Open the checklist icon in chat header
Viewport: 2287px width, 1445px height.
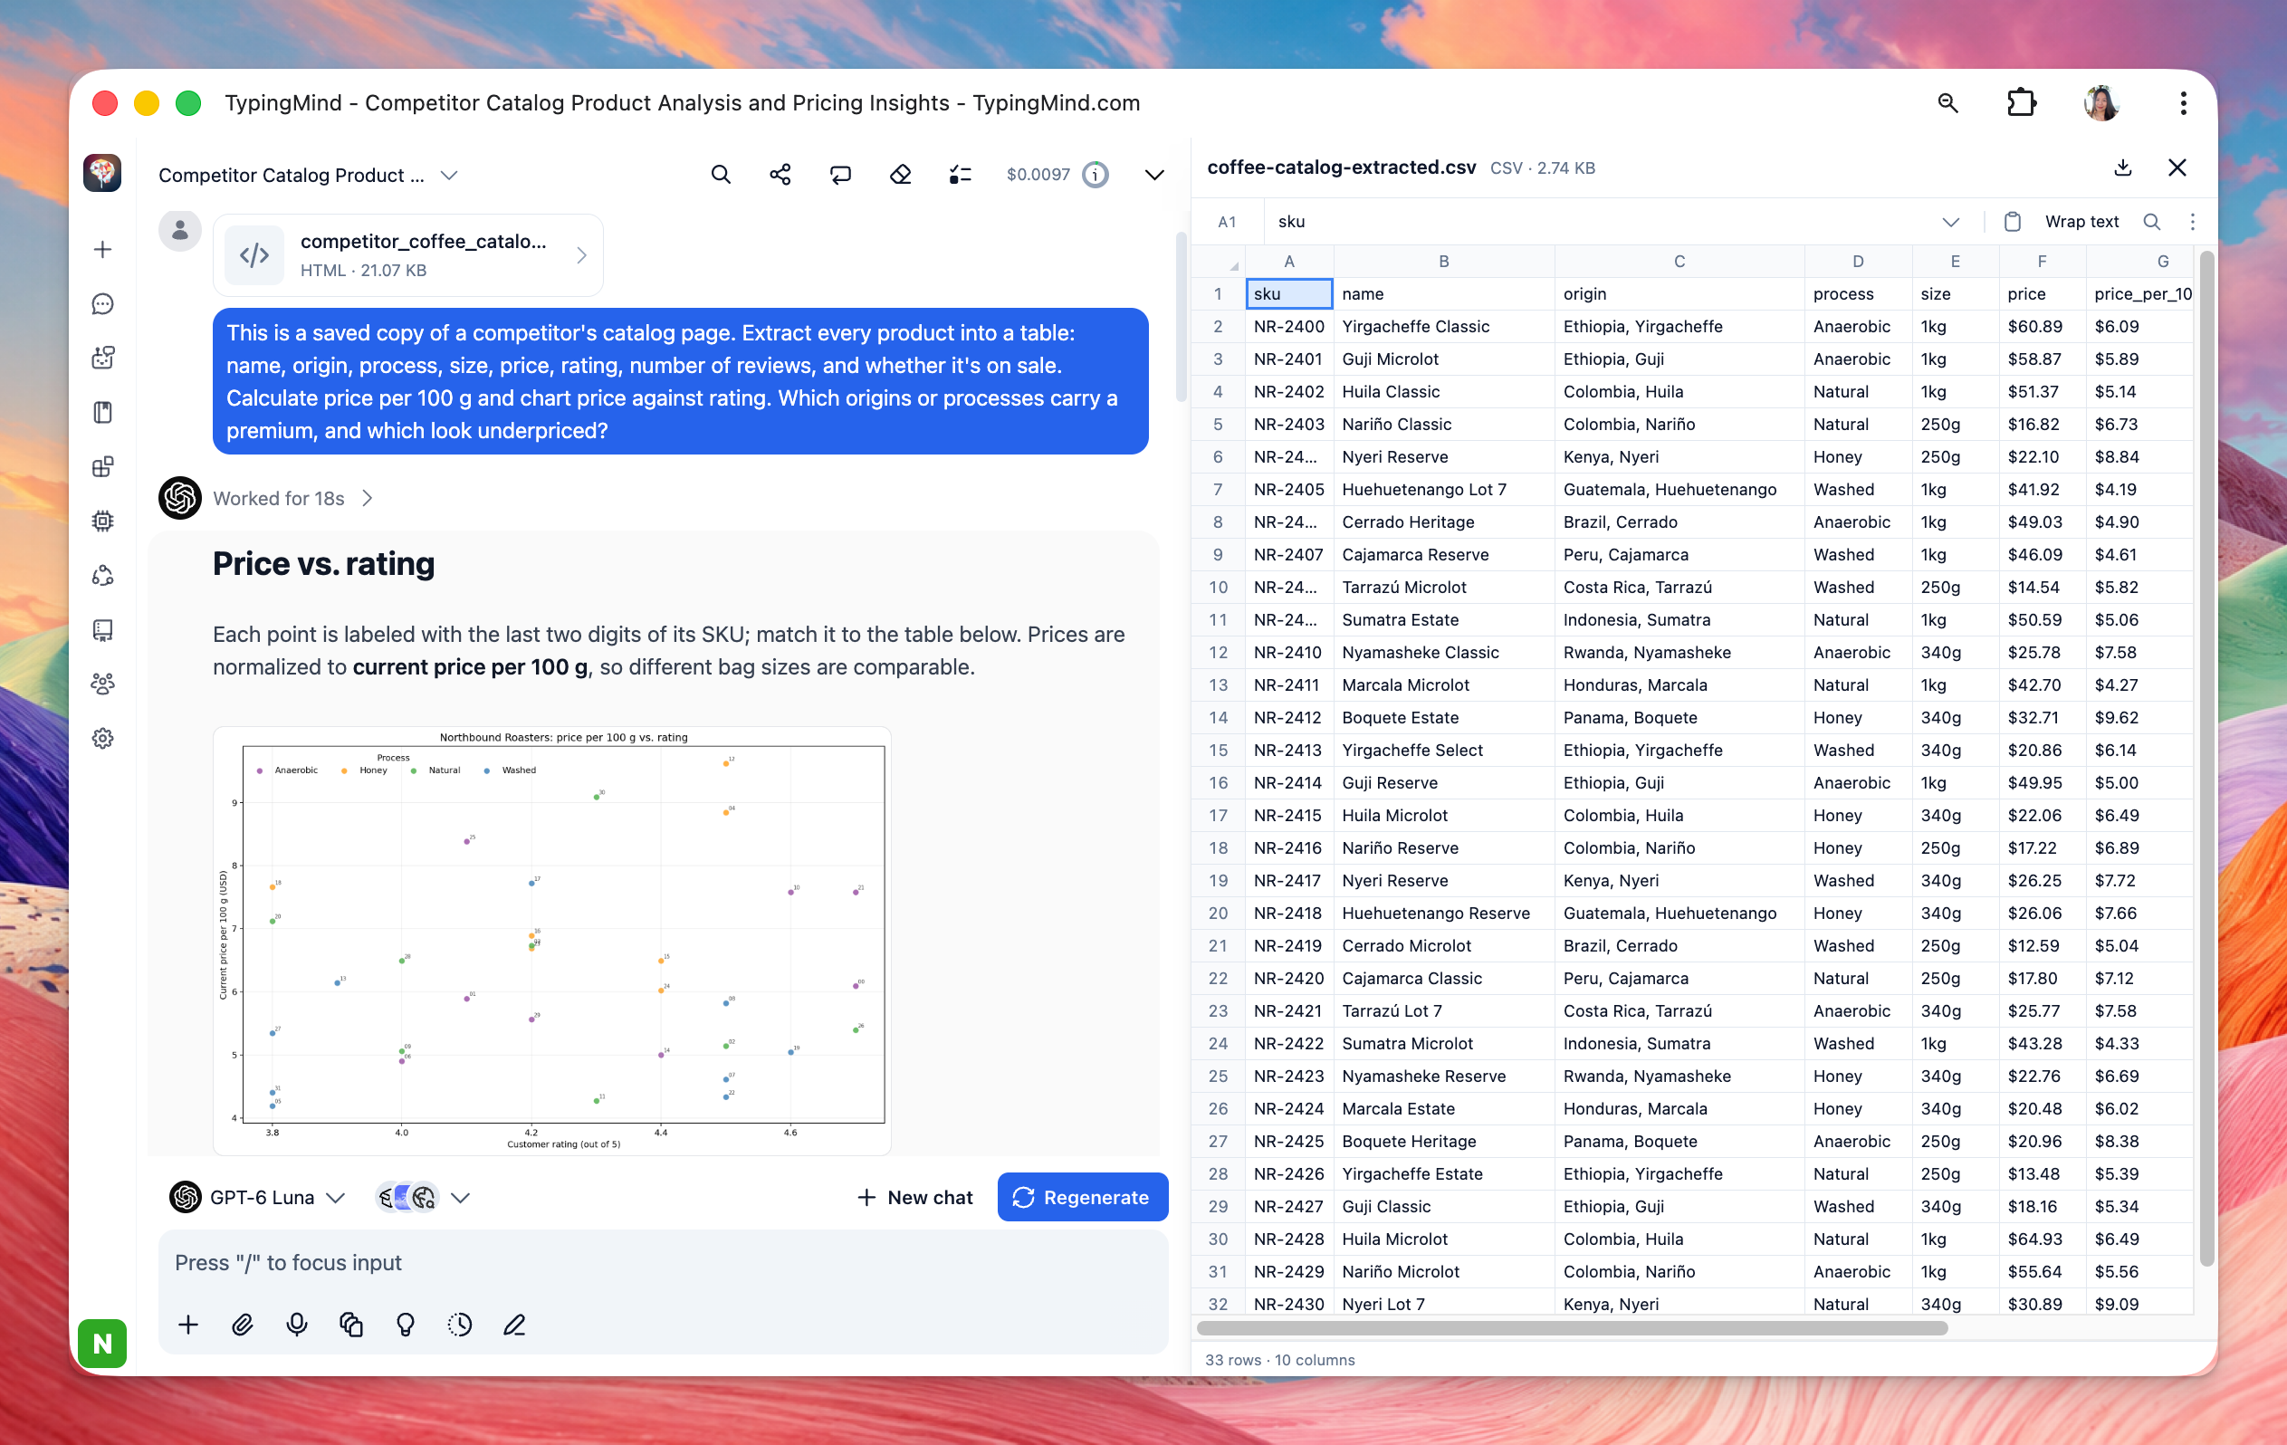961,175
